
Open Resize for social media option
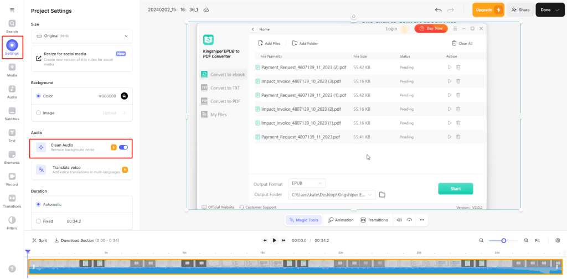(82, 59)
